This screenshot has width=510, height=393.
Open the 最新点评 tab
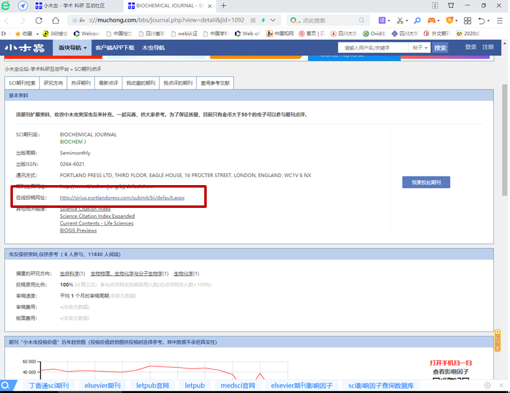pyautogui.click(x=109, y=83)
